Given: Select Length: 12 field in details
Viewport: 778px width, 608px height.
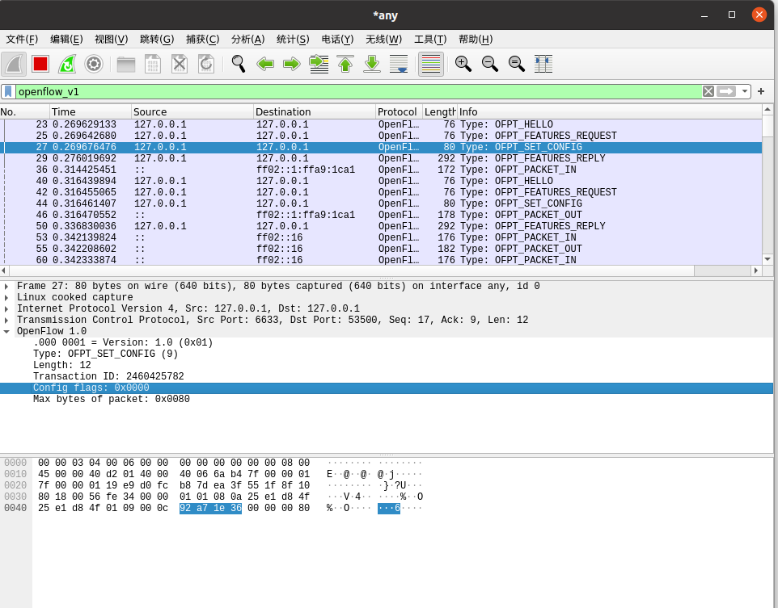Looking at the screenshot, I should click(62, 365).
